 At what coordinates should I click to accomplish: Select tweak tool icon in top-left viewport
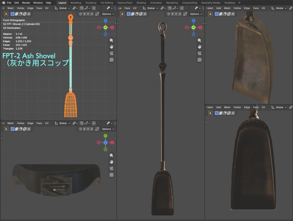click(x=6, y=14)
